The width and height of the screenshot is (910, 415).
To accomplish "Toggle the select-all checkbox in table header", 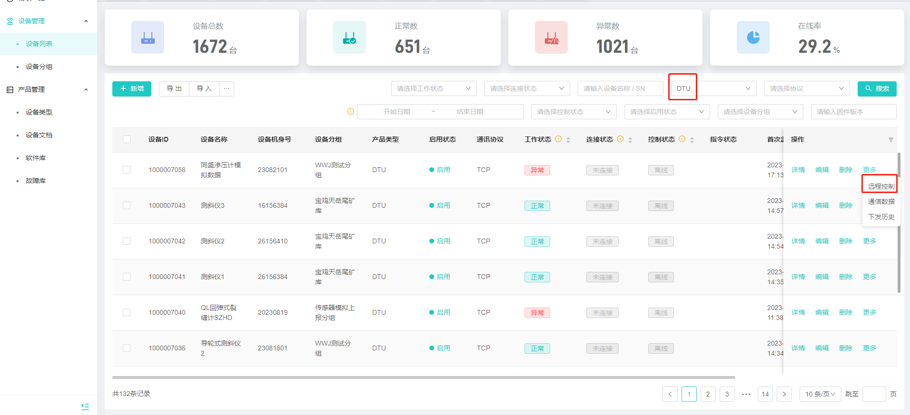I will tap(127, 140).
